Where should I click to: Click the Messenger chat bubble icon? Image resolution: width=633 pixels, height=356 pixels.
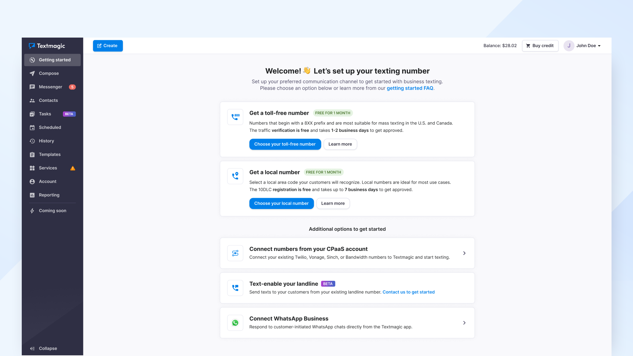tap(32, 87)
